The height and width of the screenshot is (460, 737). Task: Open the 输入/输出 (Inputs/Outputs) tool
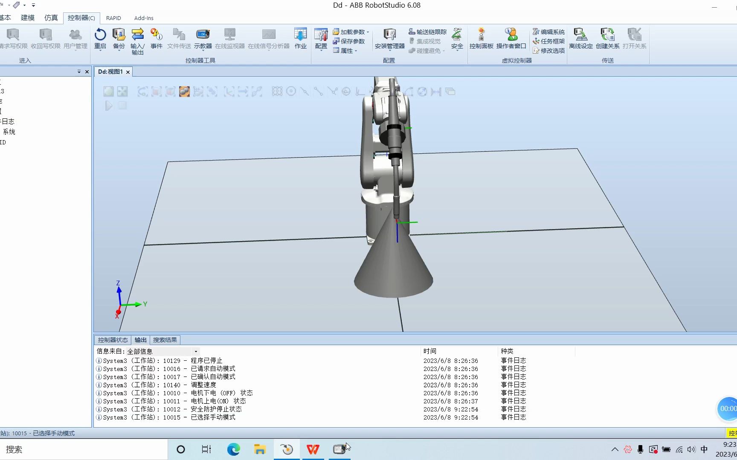137,41
